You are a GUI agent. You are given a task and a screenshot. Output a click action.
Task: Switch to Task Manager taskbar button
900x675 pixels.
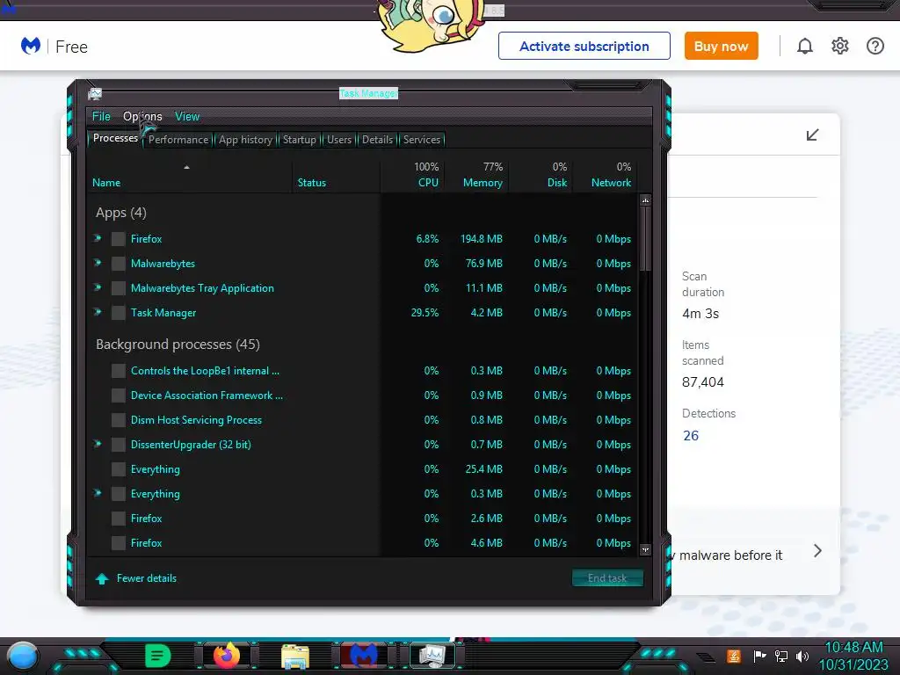432,656
